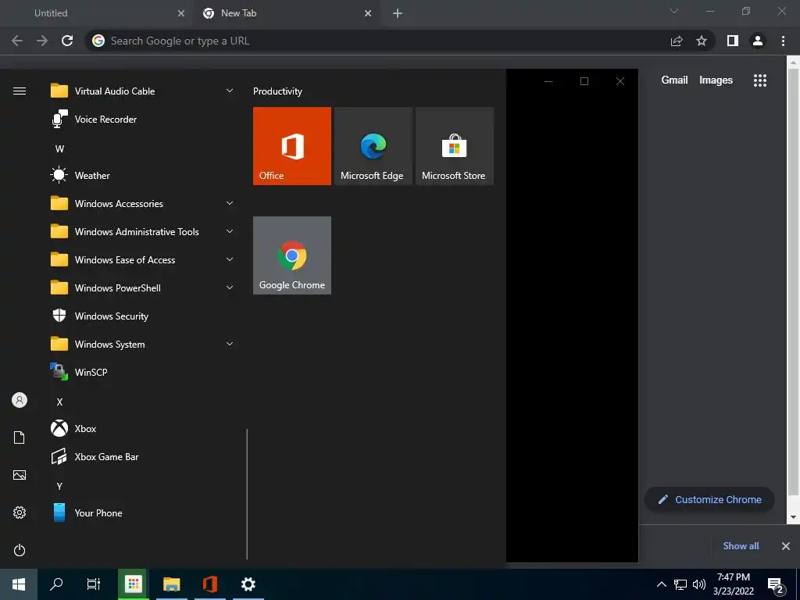Select the New Tab tab
Image resolution: width=800 pixels, height=600 pixels.
(287, 13)
